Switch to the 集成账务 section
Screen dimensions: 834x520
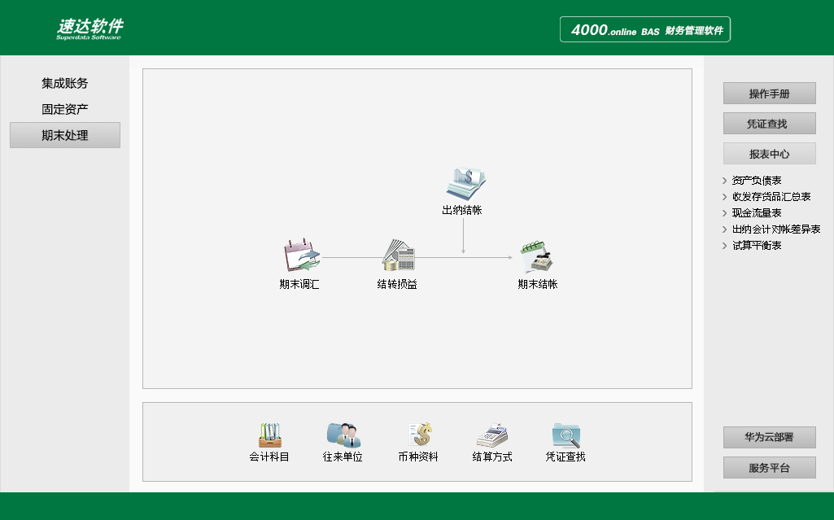[65, 82]
